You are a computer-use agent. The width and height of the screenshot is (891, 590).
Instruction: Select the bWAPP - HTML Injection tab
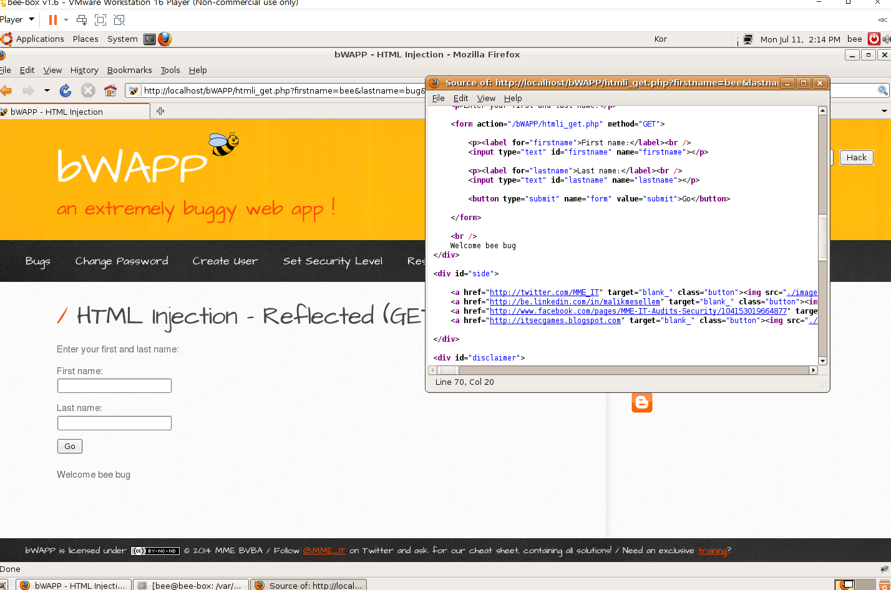(x=75, y=112)
